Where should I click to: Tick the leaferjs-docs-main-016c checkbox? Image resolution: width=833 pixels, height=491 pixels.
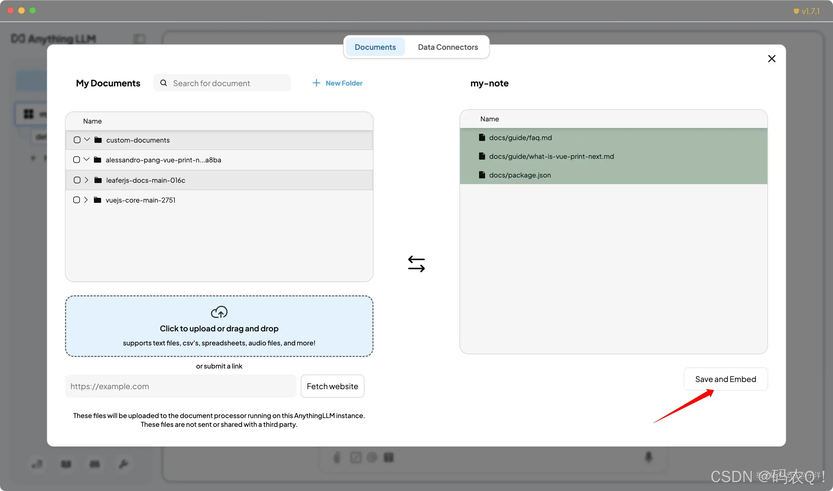(77, 180)
